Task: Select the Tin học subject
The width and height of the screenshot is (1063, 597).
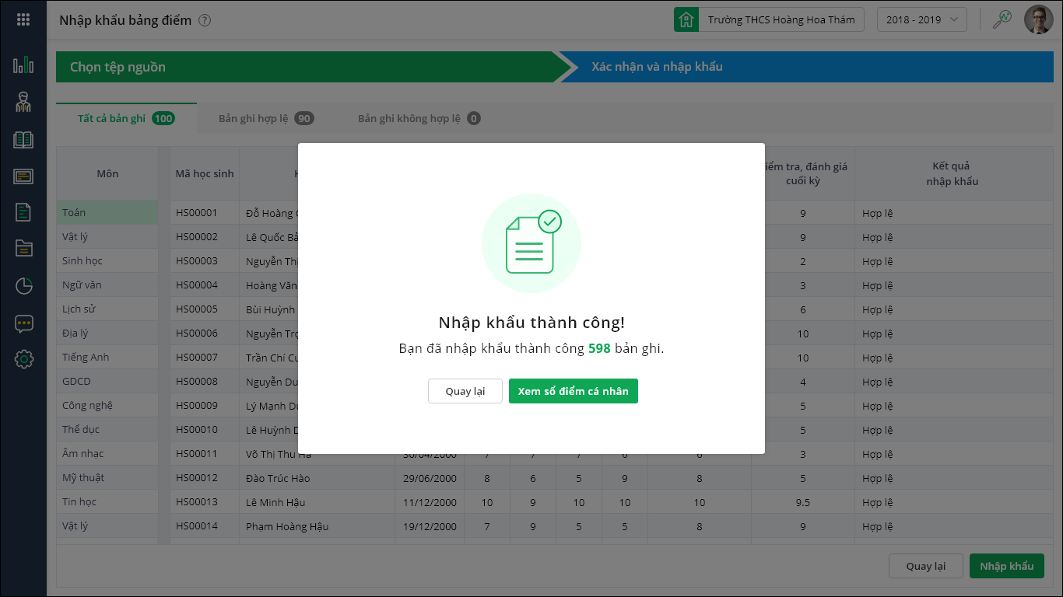Action: click(107, 502)
